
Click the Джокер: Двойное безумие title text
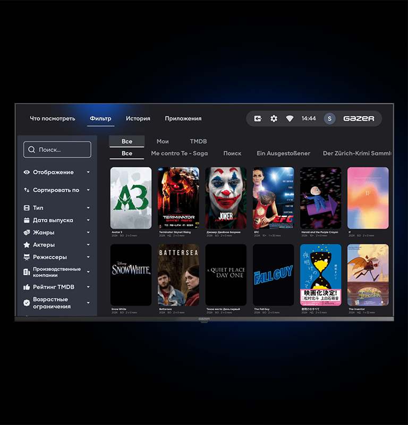pyautogui.click(x=223, y=232)
